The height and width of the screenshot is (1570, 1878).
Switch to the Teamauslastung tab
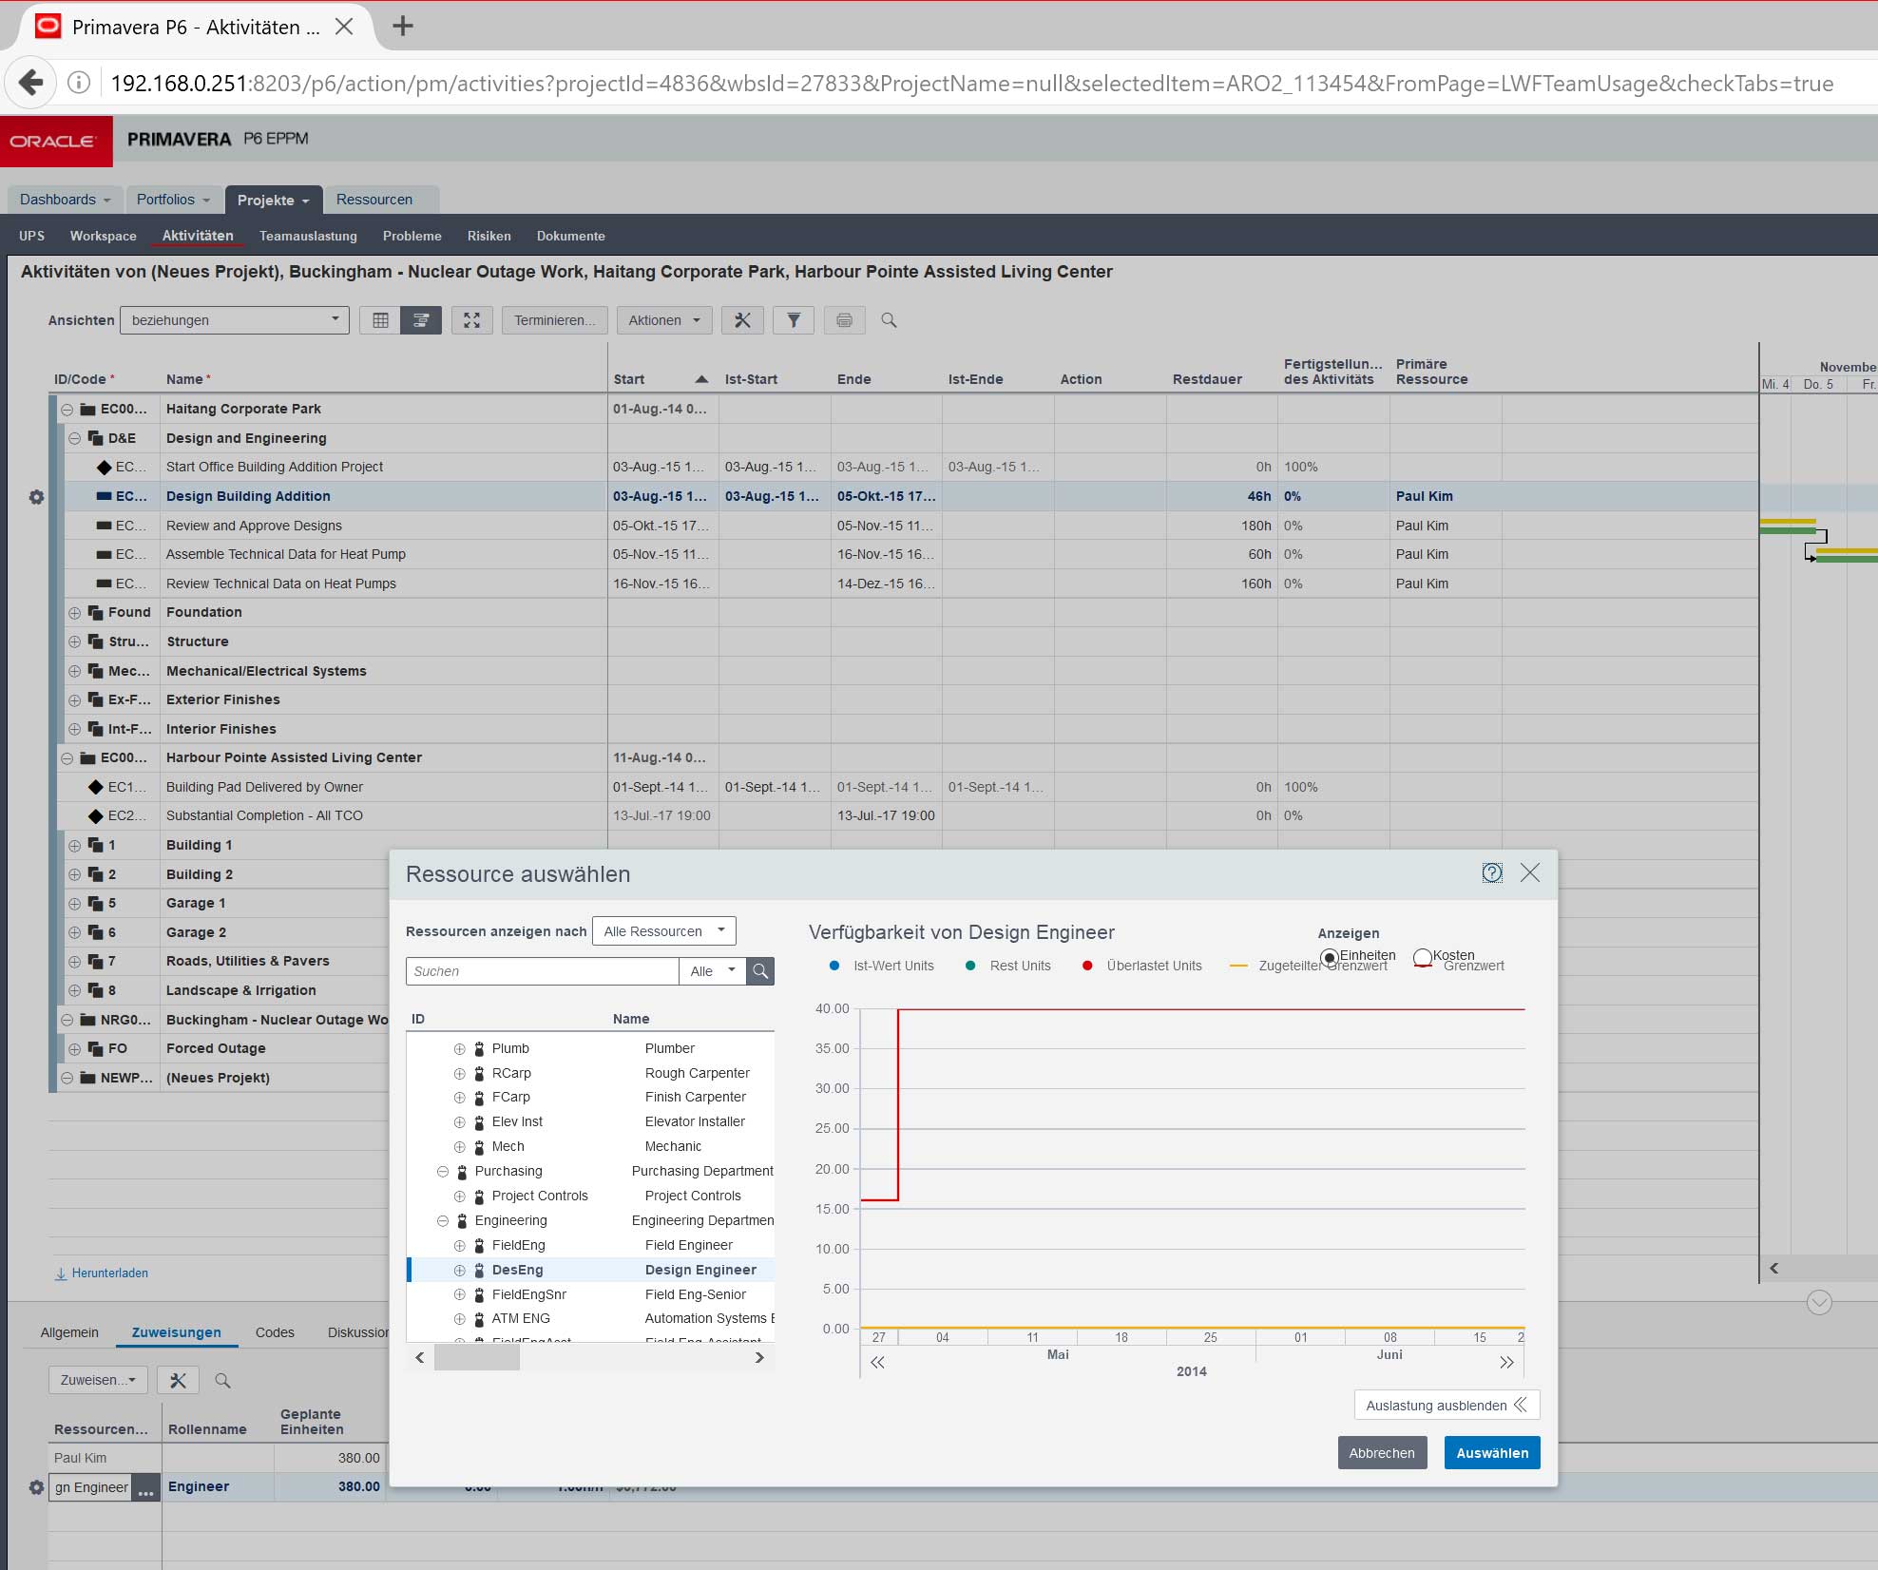point(308,236)
